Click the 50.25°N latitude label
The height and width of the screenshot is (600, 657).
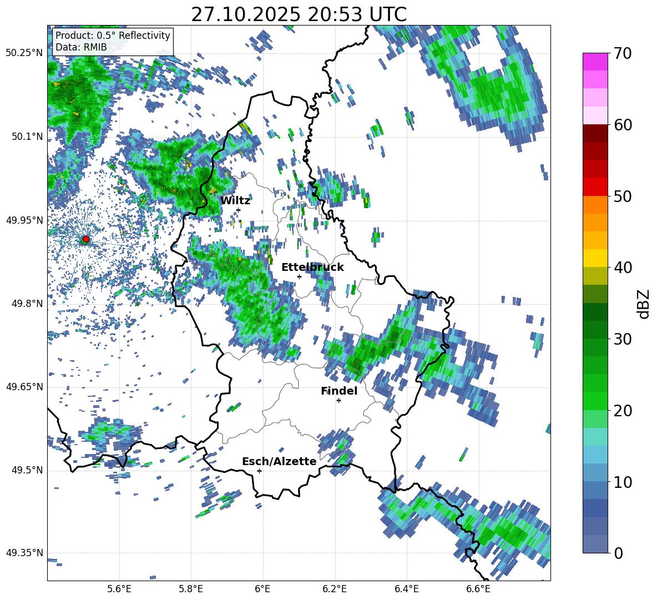pos(24,53)
